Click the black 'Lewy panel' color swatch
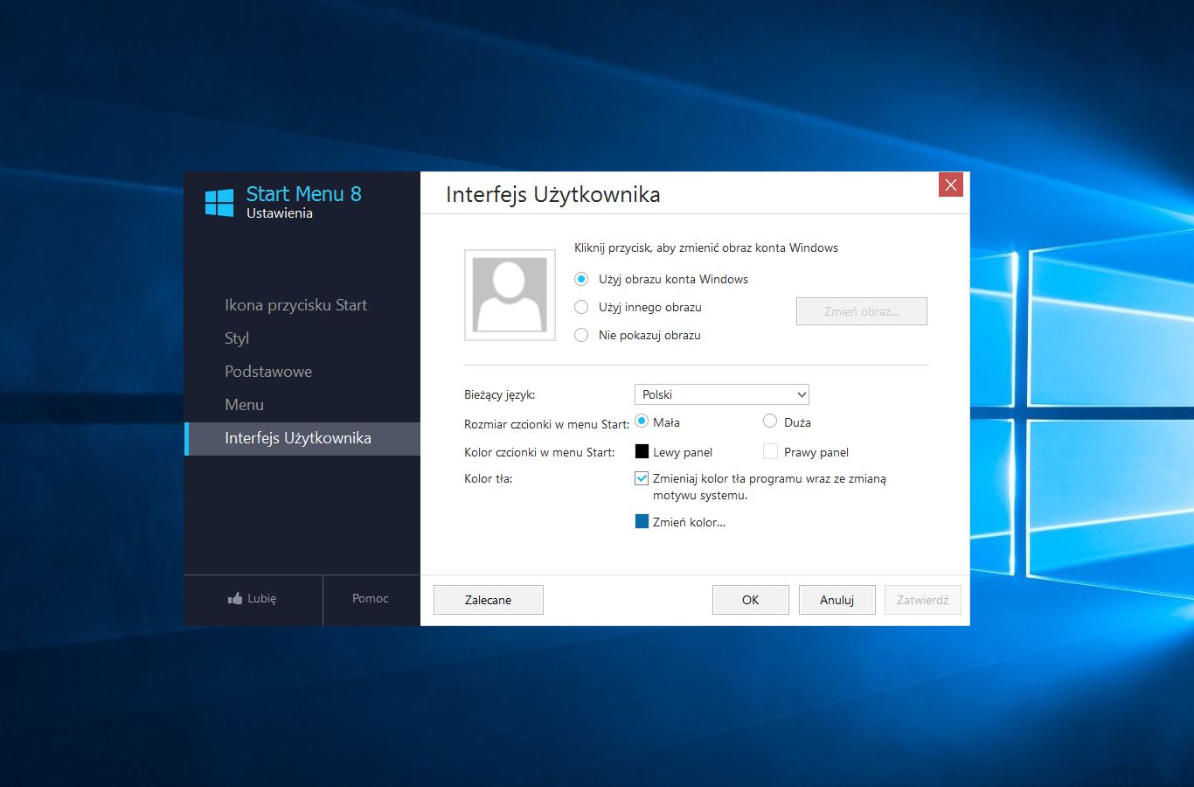This screenshot has width=1194, height=787. coord(642,451)
